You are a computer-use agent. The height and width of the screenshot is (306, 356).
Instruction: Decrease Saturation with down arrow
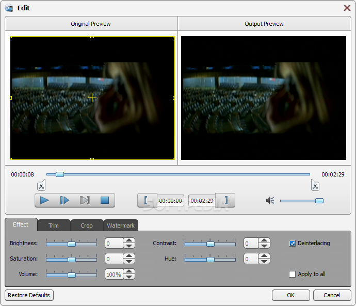(129, 261)
